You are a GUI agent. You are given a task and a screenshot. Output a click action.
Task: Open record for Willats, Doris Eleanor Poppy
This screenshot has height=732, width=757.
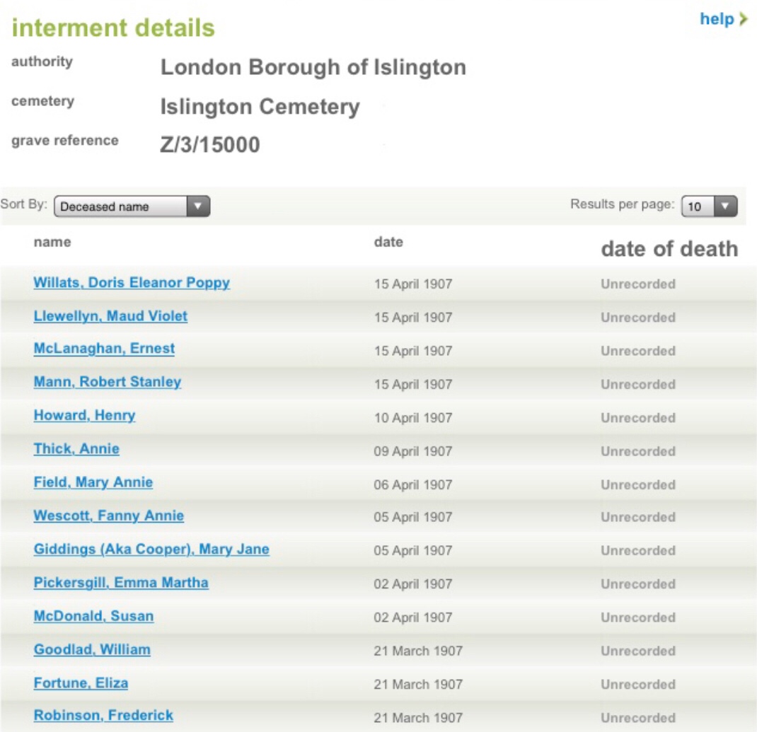(132, 283)
